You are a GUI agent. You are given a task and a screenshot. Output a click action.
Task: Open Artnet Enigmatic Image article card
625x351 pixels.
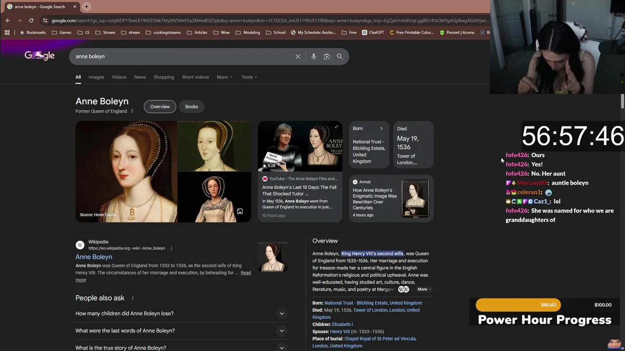click(391, 198)
